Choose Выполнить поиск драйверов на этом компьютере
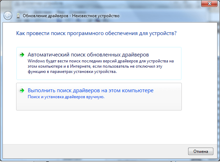Screen dimensions: 220x162 (90, 90)
